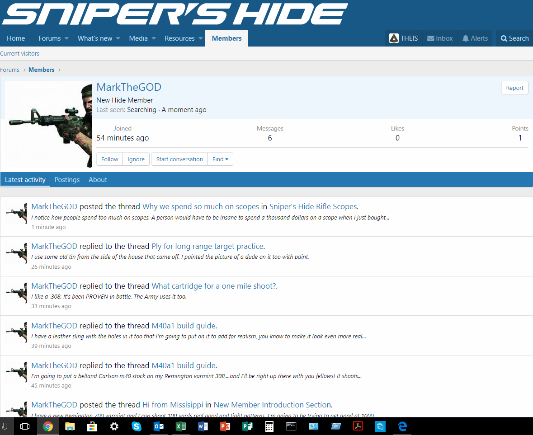Viewport: 533px width, 435px height.
Task: Launch Skype from the taskbar
Action: point(137,426)
